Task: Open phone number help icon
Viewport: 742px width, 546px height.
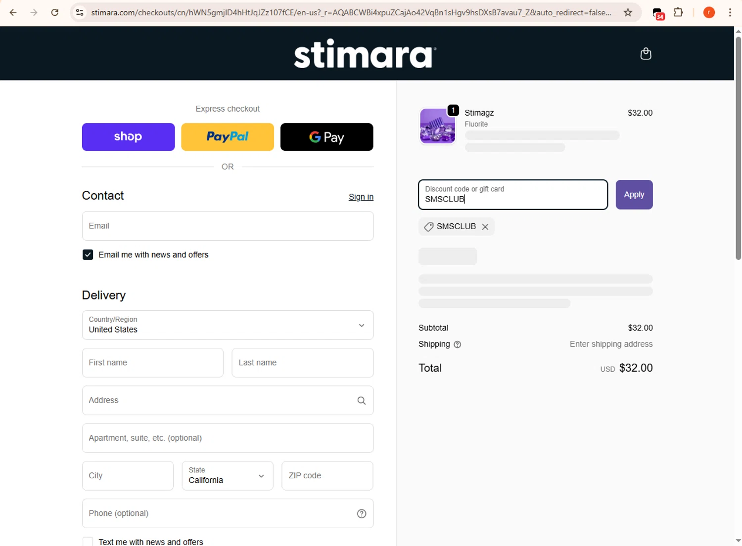Action: (362, 514)
